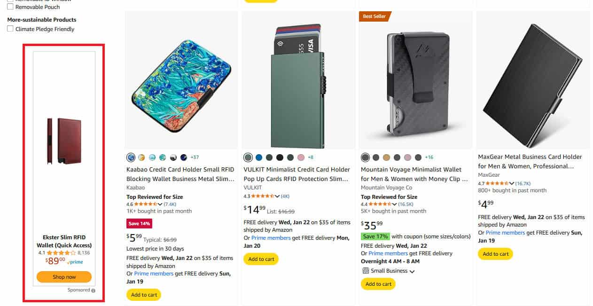Expand +16 colors for Mountain Voyage wallet
This screenshot has width=593, height=306.
pyautogui.click(x=429, y=157)
